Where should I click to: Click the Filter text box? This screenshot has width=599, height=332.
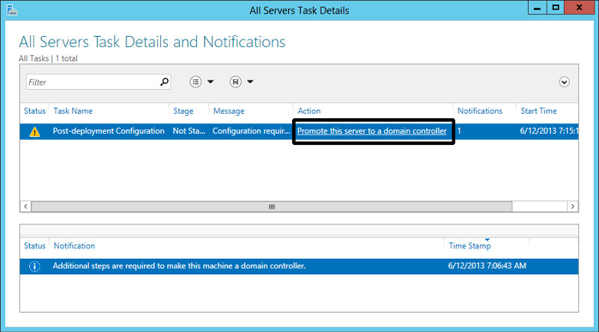pos(99,82)
